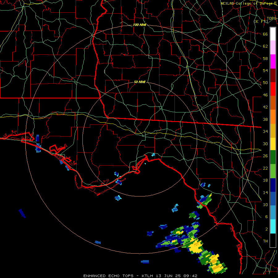The image size is (278, 278).
Task: Click the dark red legend swatch
Action: click(x=273, y=75)
